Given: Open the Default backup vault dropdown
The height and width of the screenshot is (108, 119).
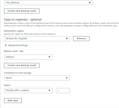Looking at the screenshot, I should (28, 57).
